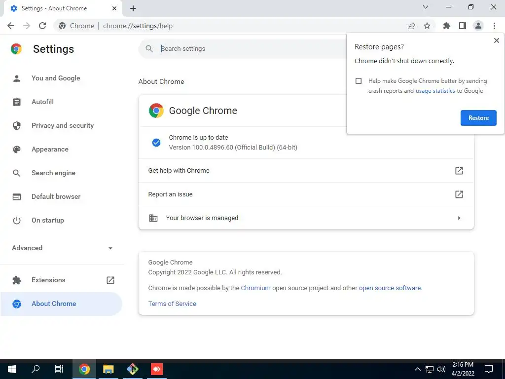Open the open source software link

point(390,288)
